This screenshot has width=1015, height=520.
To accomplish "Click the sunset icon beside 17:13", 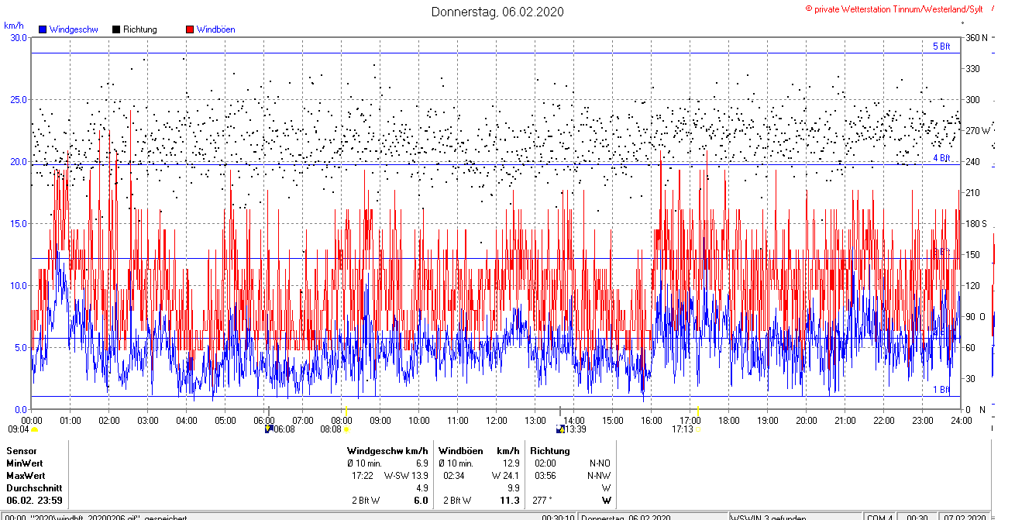I will coord(697,429).
